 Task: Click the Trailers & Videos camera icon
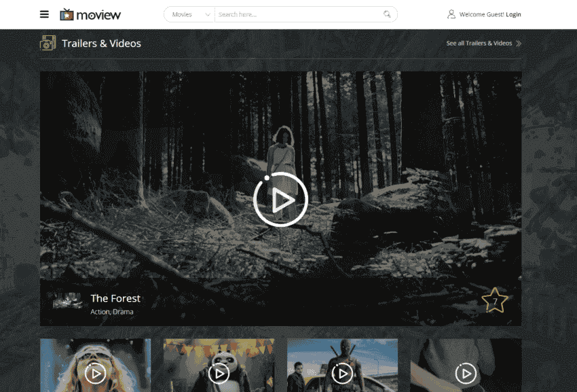point(48,43)
